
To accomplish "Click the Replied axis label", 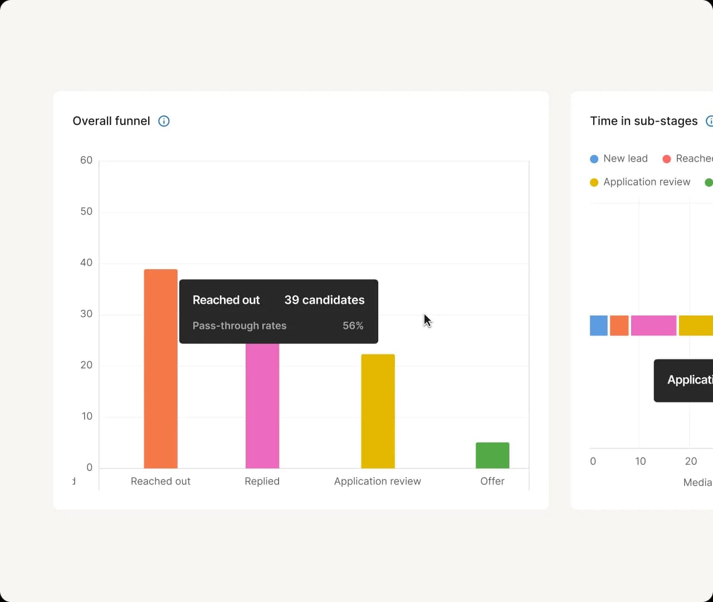I will 262,481.
